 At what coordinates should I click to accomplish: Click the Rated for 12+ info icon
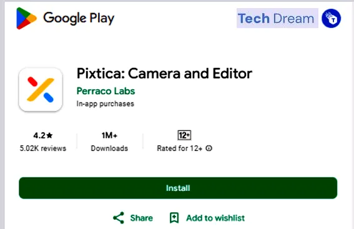coord(209,149)
